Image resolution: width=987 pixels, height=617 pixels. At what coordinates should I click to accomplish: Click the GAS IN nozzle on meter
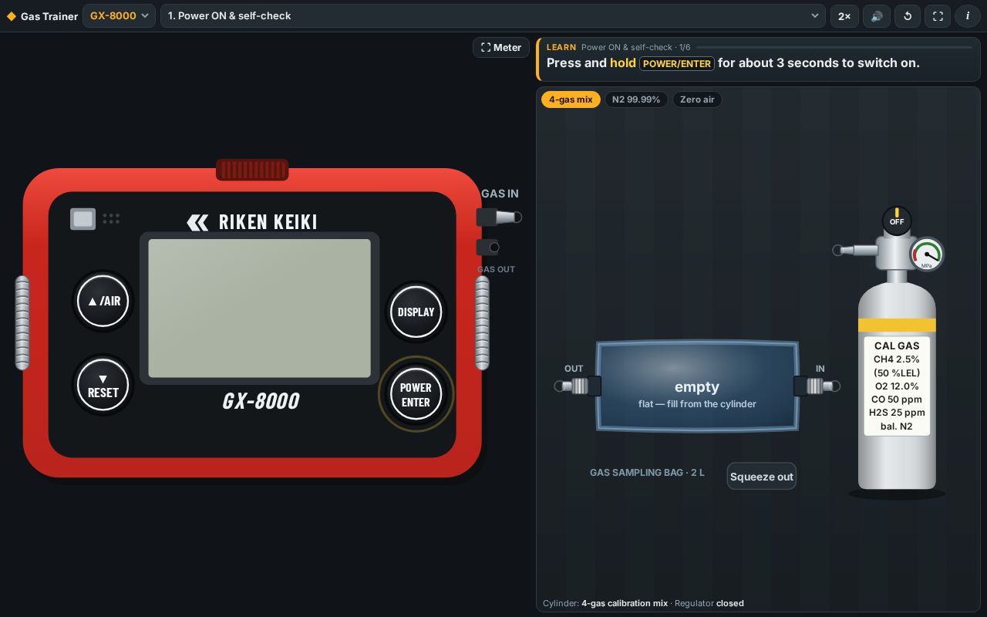point(499,217)
